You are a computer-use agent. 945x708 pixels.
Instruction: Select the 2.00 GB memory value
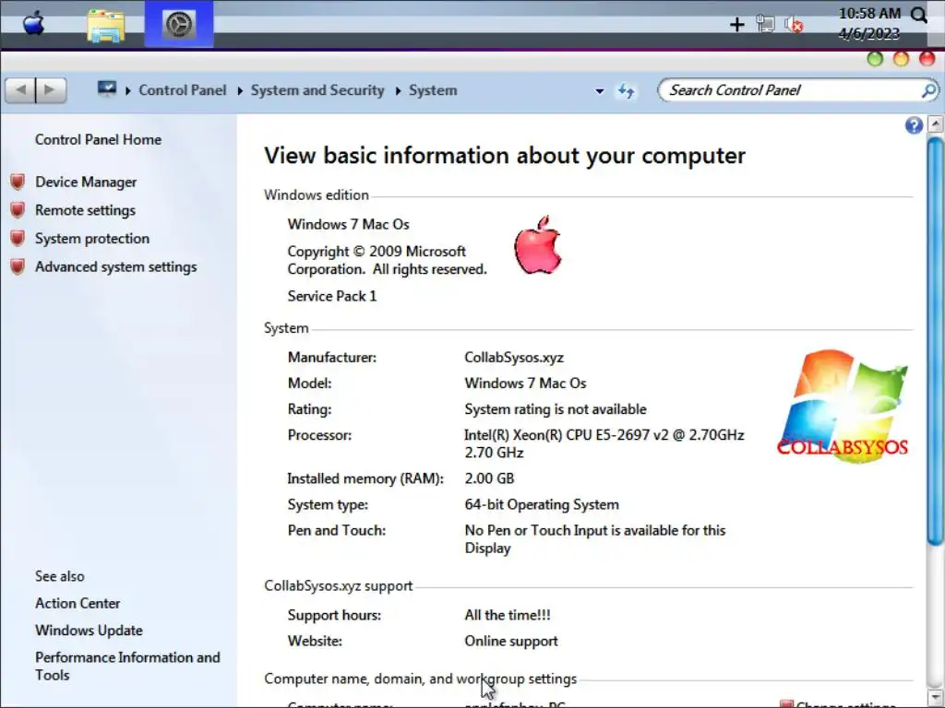click(489, 478)
